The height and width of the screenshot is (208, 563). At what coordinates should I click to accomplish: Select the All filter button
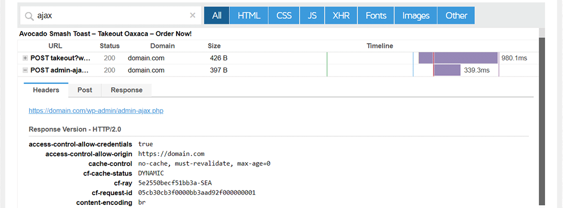click(x=216, y=15)
